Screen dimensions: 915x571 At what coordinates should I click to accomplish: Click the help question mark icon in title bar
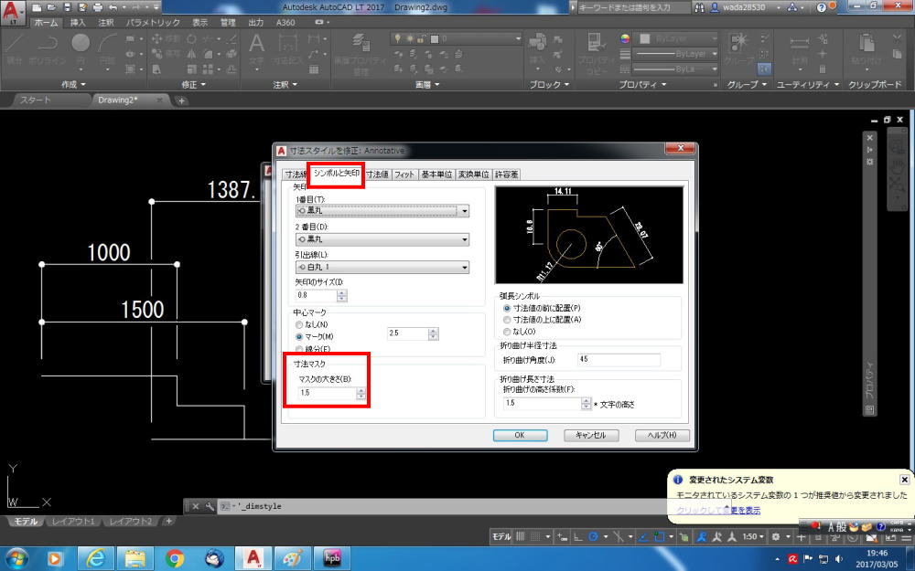(x=821, y=7)
